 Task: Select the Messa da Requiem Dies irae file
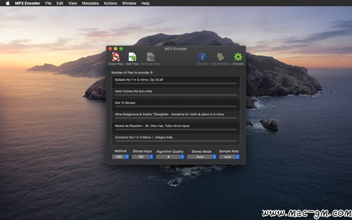[176, 128]
